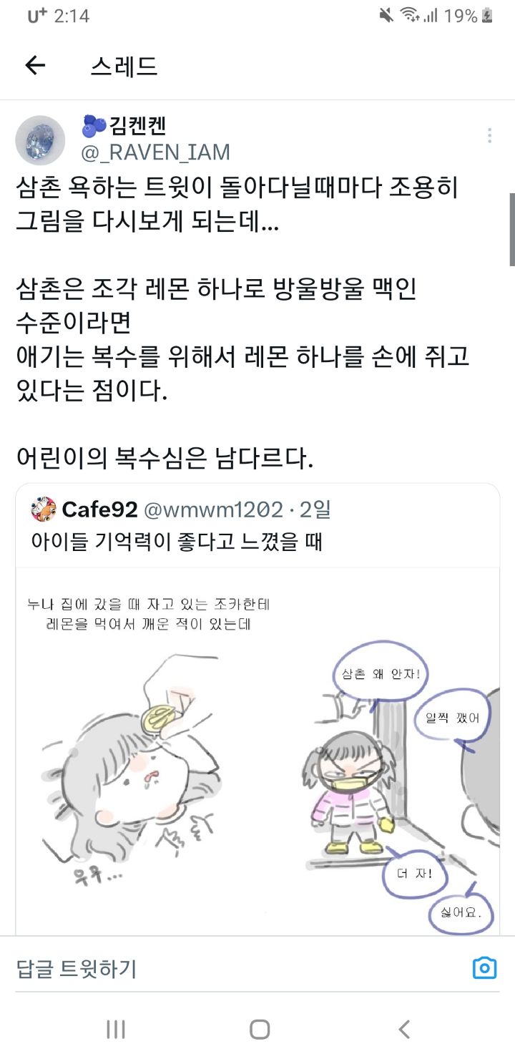Tap the muted sound status icon

pos(386,16)
